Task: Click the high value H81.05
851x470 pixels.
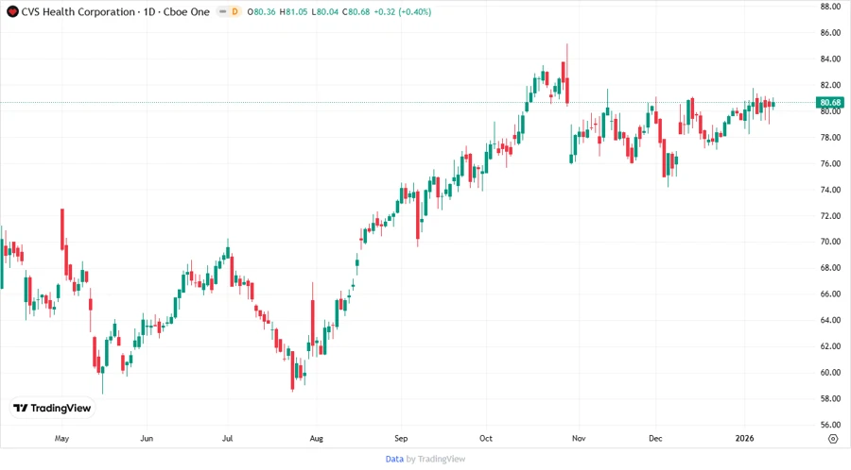Action: pos(293,12)
